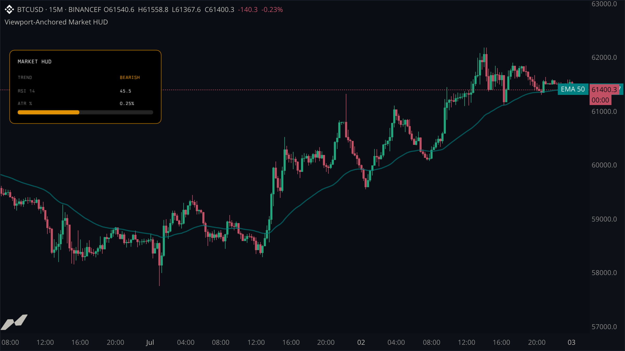Click the O61540.6 open value in header

tap(119, 10)
